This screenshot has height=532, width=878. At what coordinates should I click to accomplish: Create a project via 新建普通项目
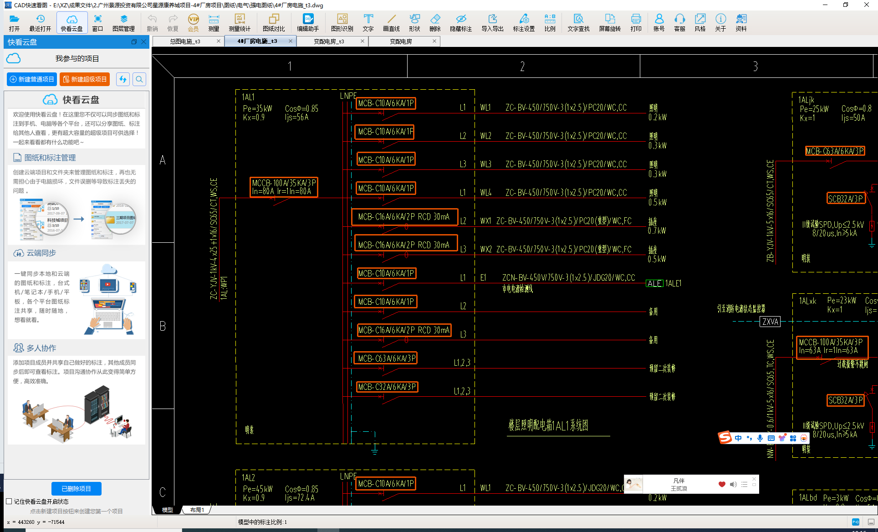point(32,79)
